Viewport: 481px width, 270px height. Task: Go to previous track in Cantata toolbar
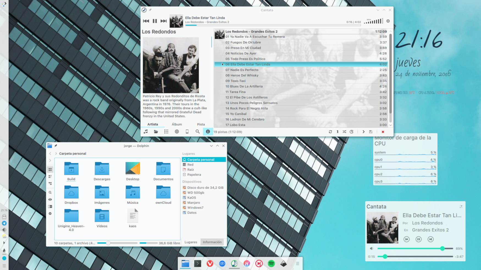[146, 21]
